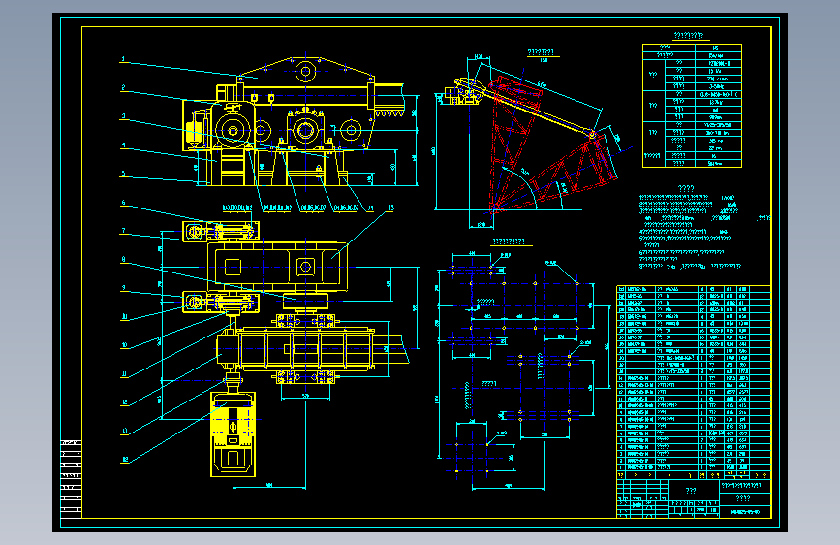Pick the gearbox housing in plan view
This screenshot has width=840, height=545.
pyautogui.click(x=277, y=267)
